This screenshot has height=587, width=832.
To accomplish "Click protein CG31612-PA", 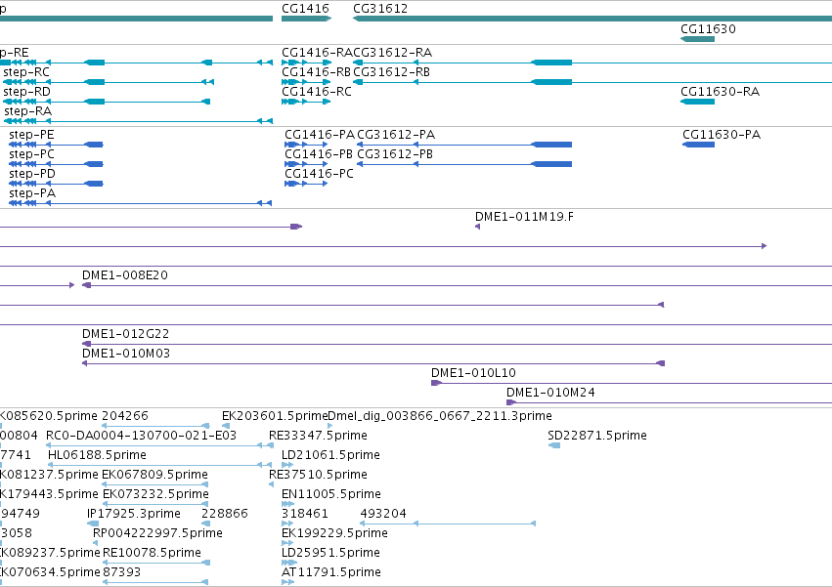I will click(x=396, y=135).
